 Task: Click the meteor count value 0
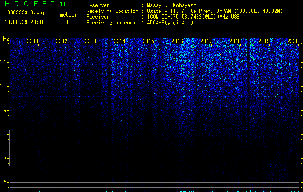point(68,22)
